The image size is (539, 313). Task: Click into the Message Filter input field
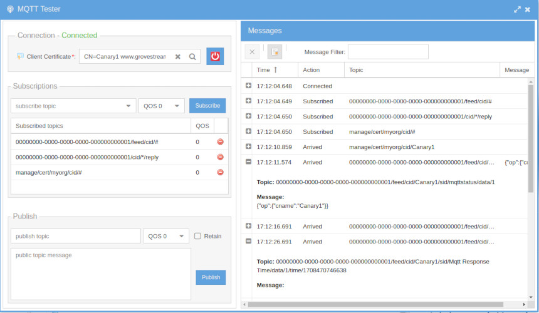388,52
